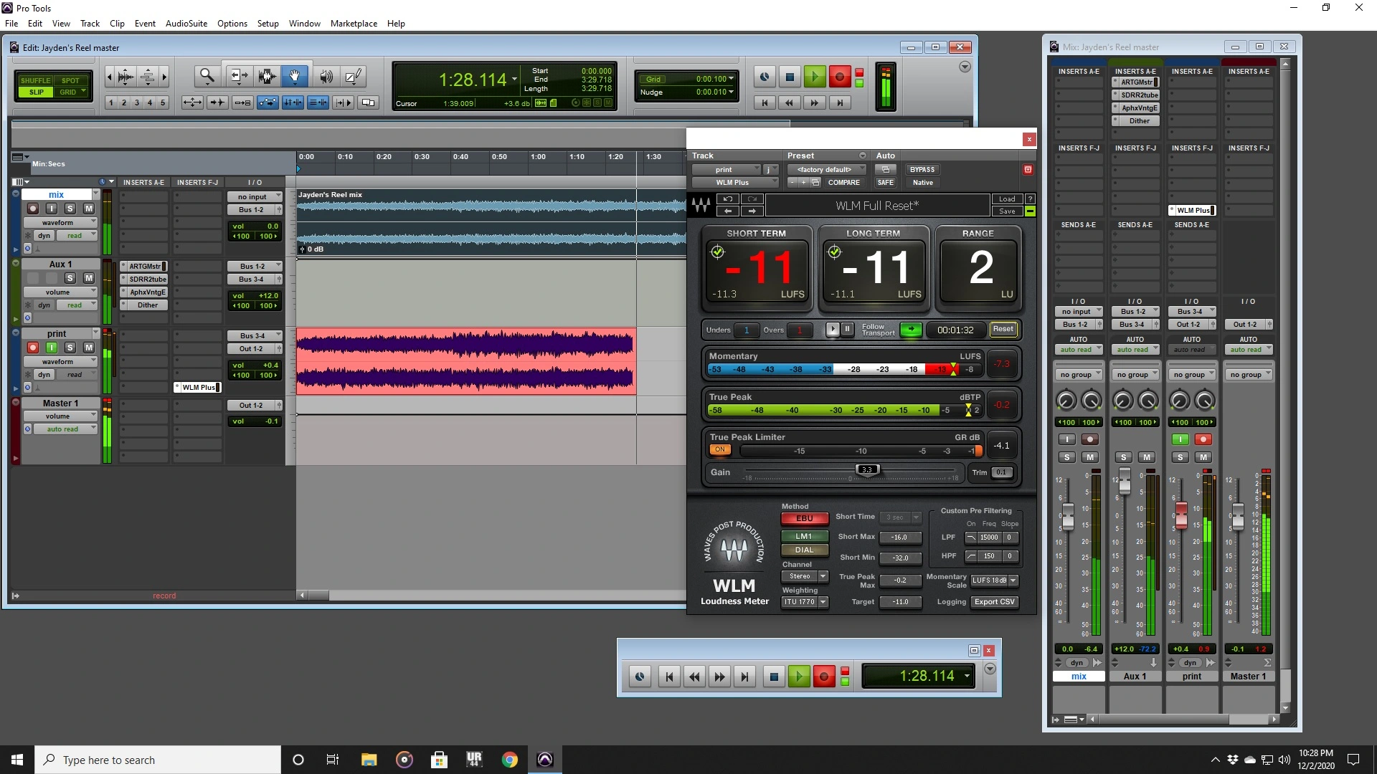The width and height of the screenshot is (1377, 774).
Task: Open the Weighting ITU 1770 dropdown
Action: [x=804, y=602]
